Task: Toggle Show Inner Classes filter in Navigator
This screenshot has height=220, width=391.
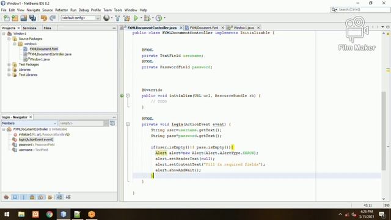Action: click(x=41, y=197)
